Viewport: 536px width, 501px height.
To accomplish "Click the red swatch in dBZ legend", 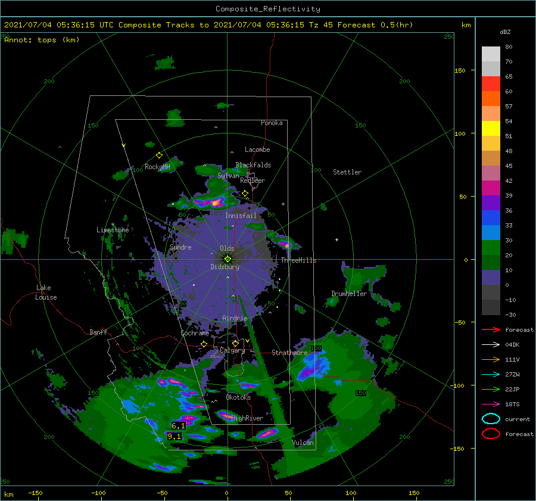I will 491,83.
